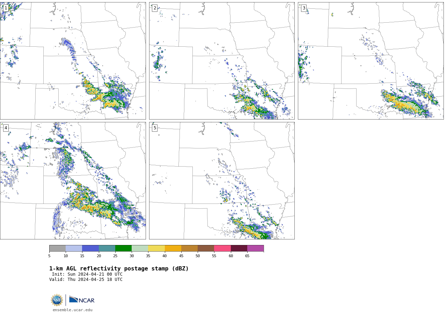Click the colorbar tick label 20

coord(99,256)
